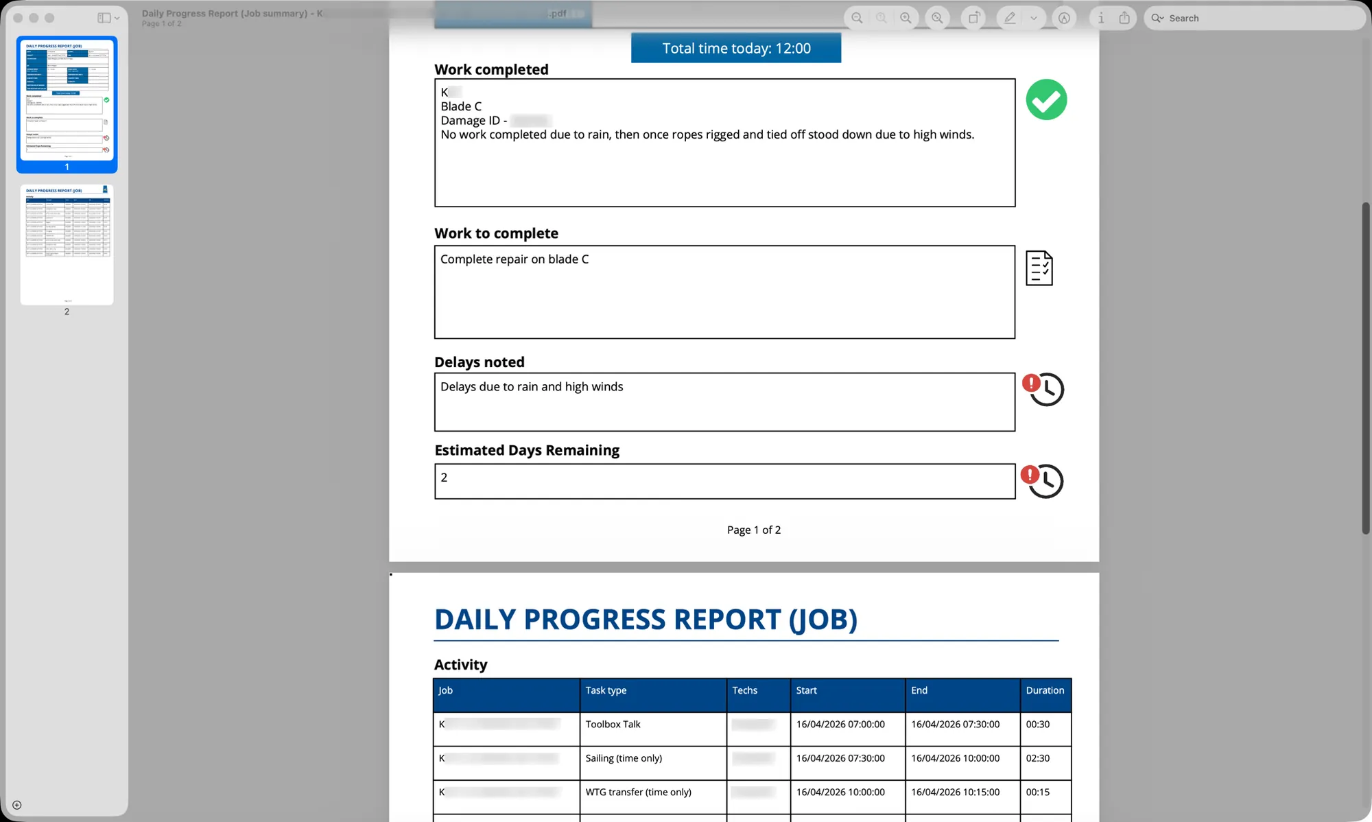Click the vertical scrollbar thumb
The image size is (1372, 822).
(1366, 368)
